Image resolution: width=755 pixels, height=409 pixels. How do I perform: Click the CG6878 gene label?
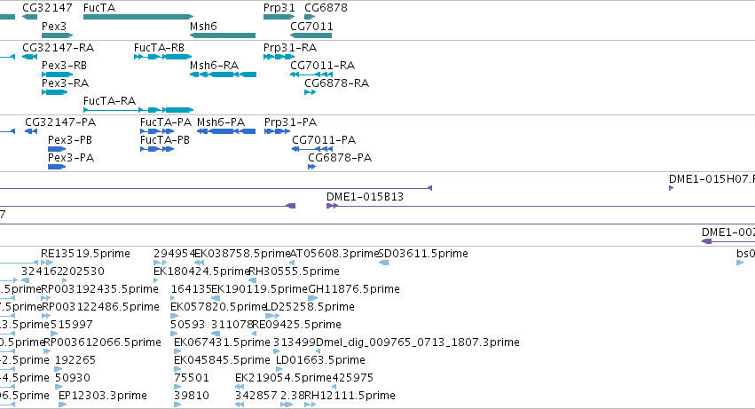(x=326, y=8)
